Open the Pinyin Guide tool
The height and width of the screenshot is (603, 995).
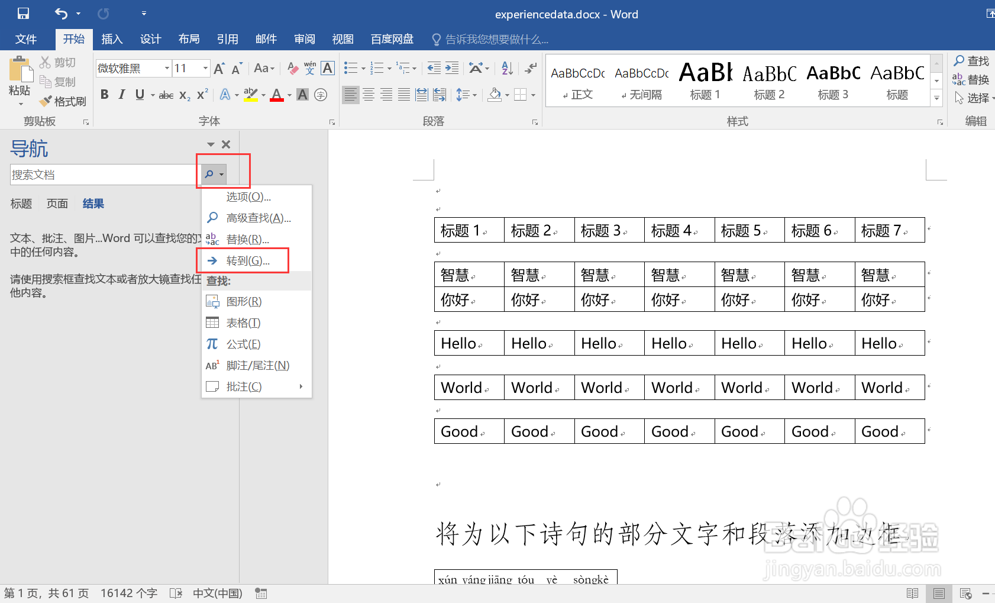click(310, 68)
